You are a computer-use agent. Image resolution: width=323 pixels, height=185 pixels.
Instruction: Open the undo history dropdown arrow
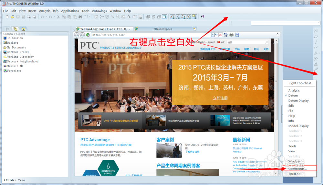[46, 17]
